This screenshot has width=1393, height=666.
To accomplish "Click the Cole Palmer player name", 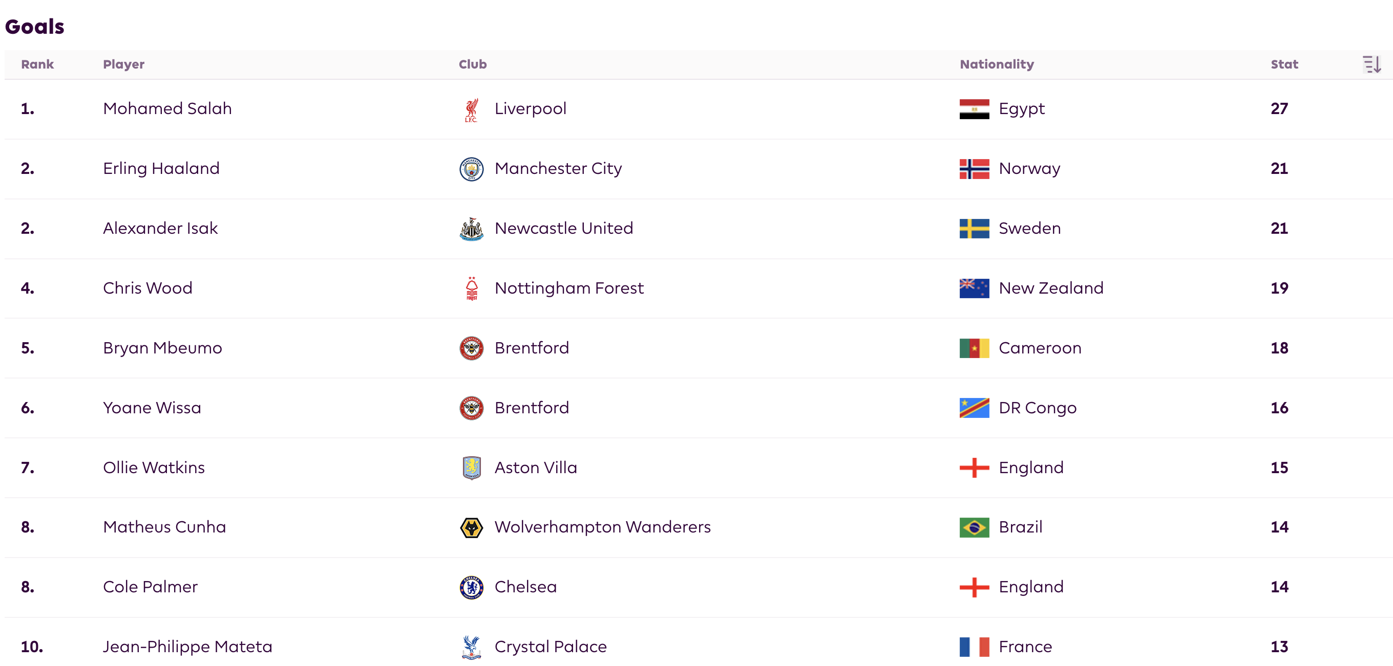I will pos(151,587).
